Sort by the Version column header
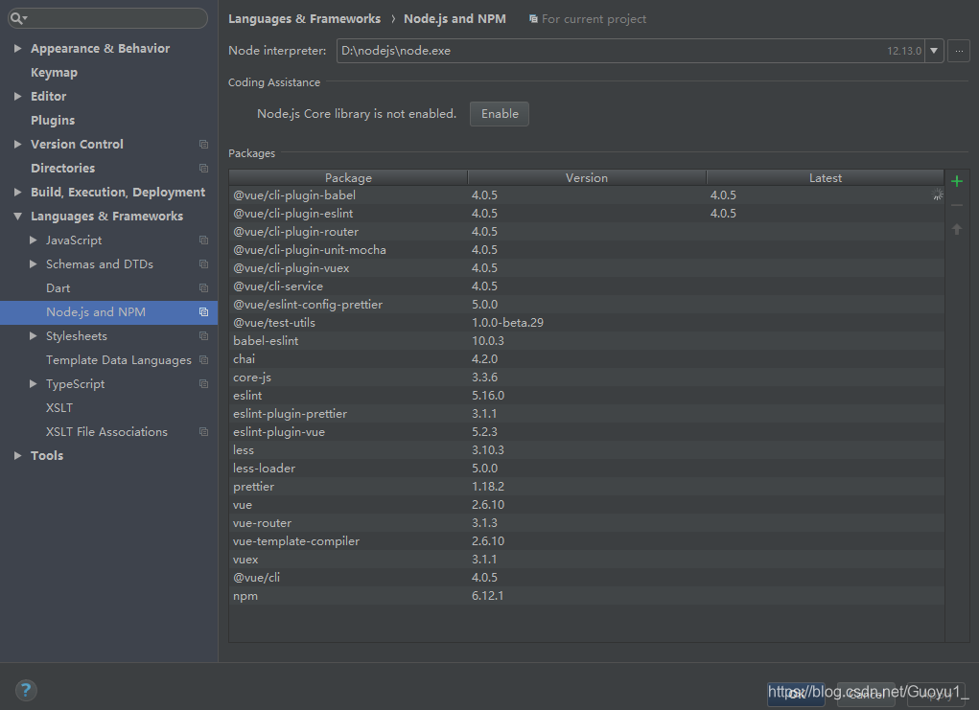Viewport: 979px width, 710px height. (586, 178)
